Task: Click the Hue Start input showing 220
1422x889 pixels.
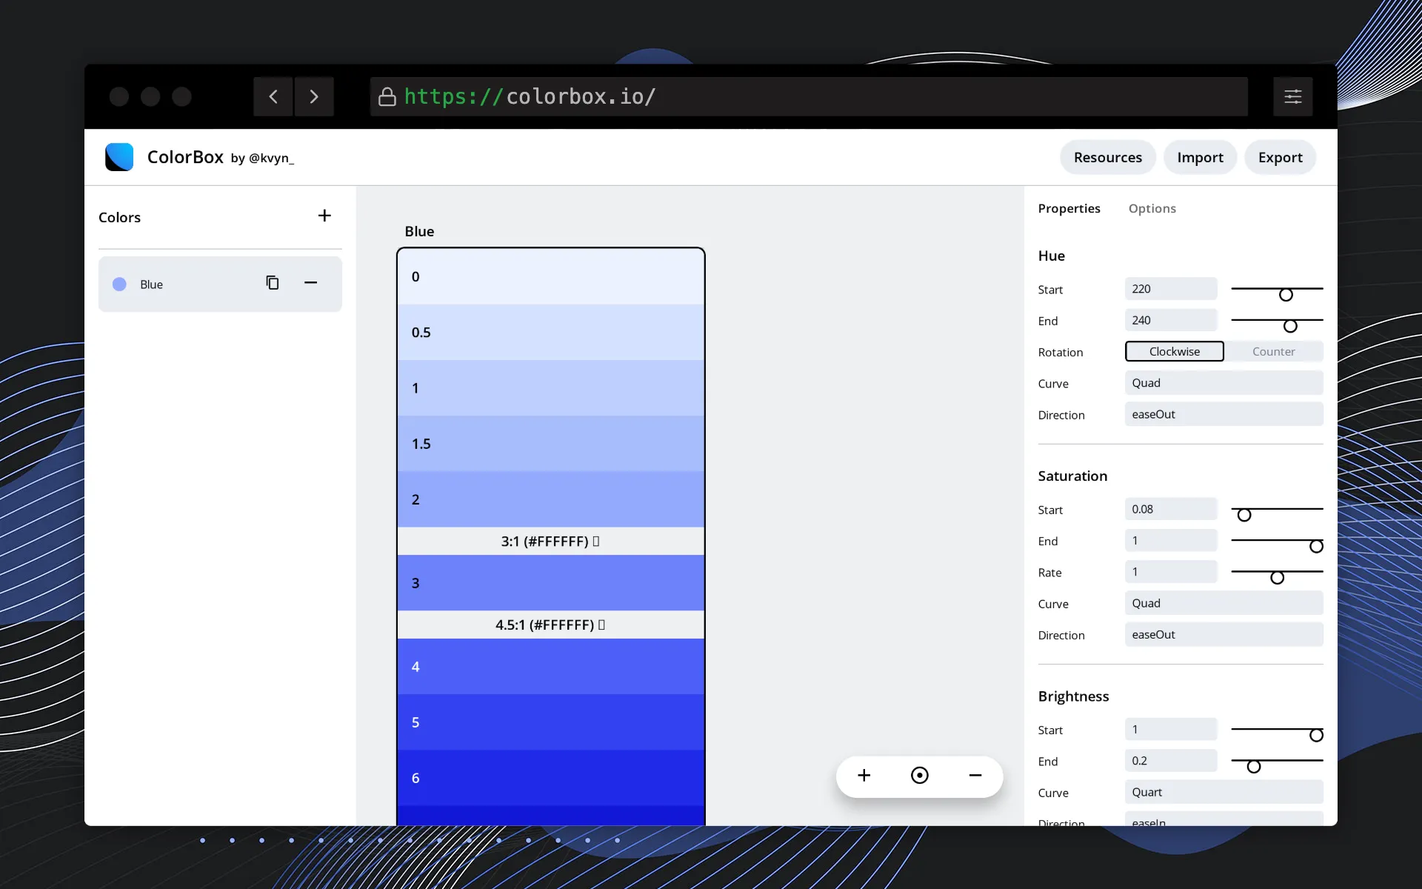Action: 1171,289
